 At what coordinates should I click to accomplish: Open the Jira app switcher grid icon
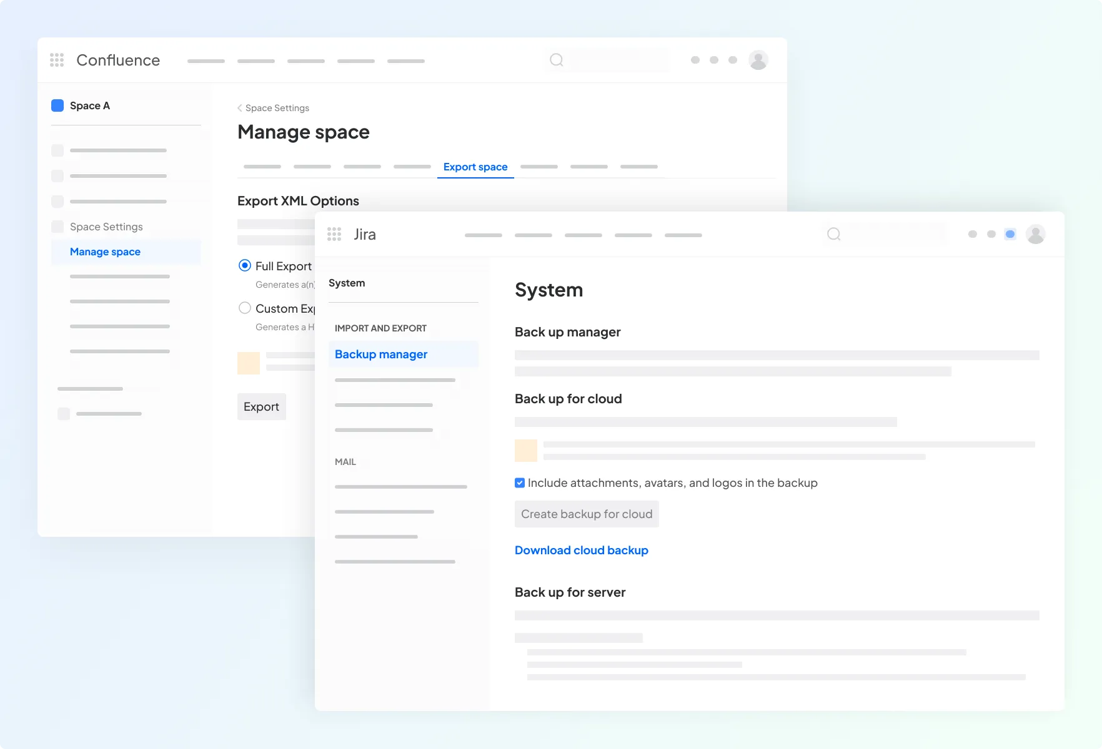pos(334,234)
